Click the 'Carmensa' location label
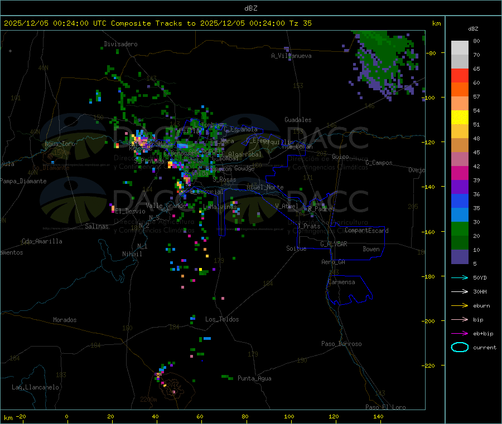 click(x=341, y=282)
